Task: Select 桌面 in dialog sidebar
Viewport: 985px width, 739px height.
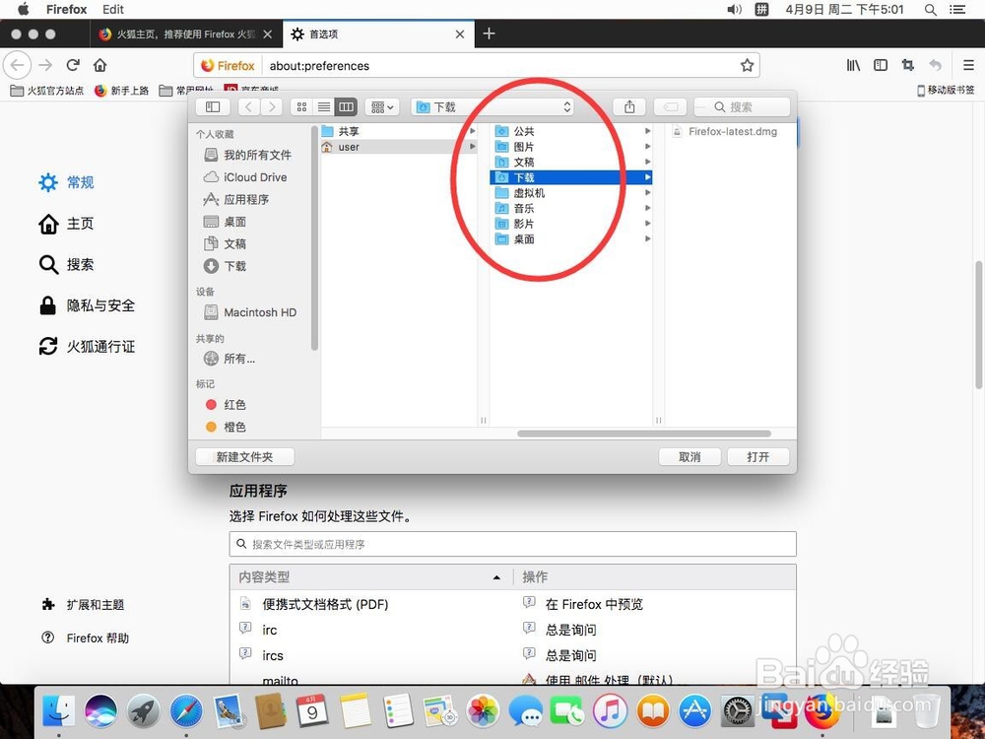Action: 225,222
